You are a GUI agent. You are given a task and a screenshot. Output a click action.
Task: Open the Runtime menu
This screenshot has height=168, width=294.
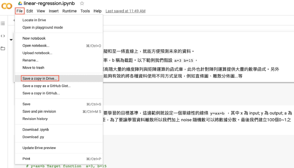(x=69, y=11)
